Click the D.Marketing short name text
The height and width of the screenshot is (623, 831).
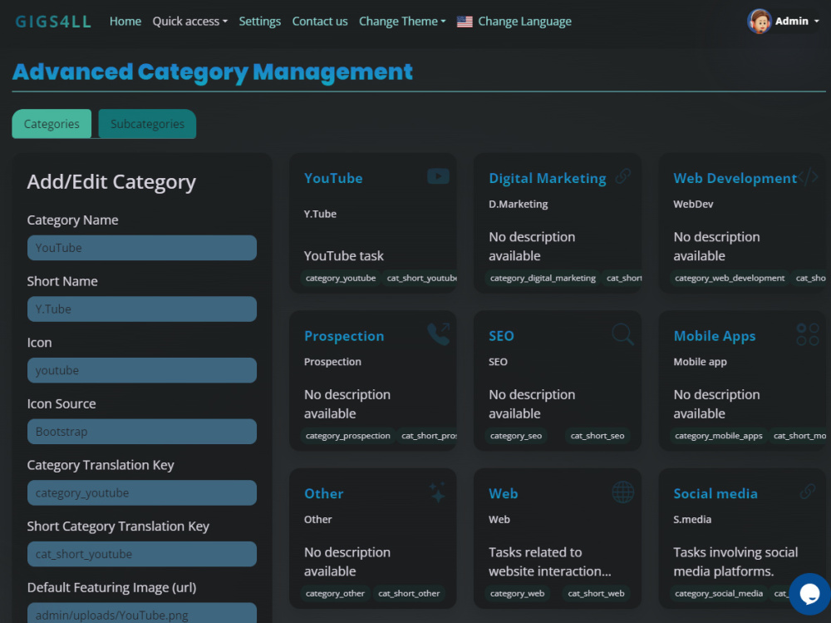coord(519,205)
